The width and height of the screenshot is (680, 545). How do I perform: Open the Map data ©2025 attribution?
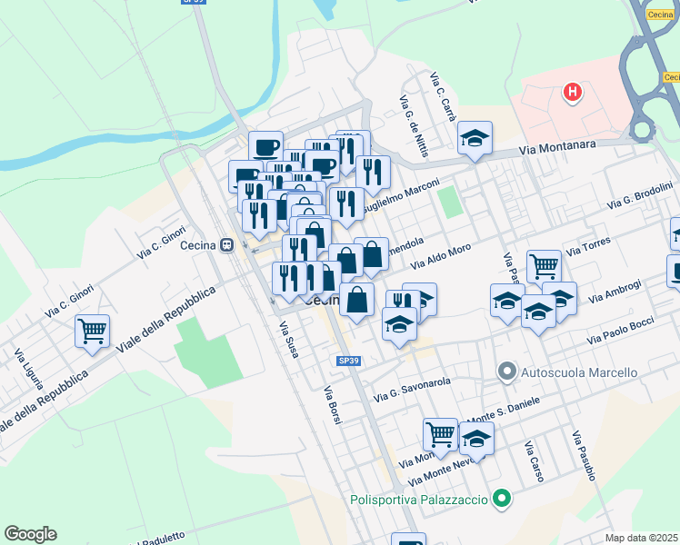point(642,538)
